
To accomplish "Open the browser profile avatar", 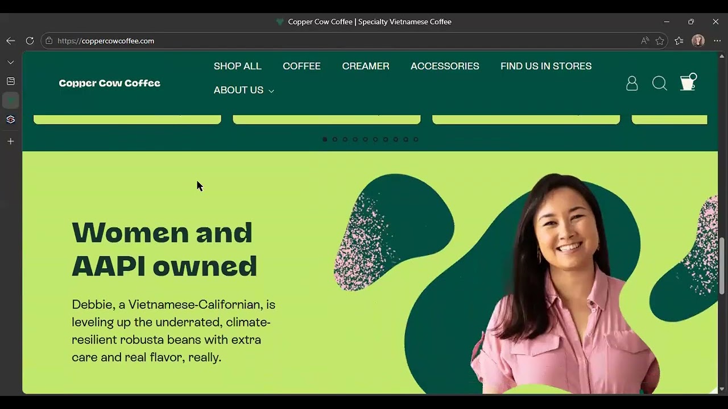I will click(698, 41).
